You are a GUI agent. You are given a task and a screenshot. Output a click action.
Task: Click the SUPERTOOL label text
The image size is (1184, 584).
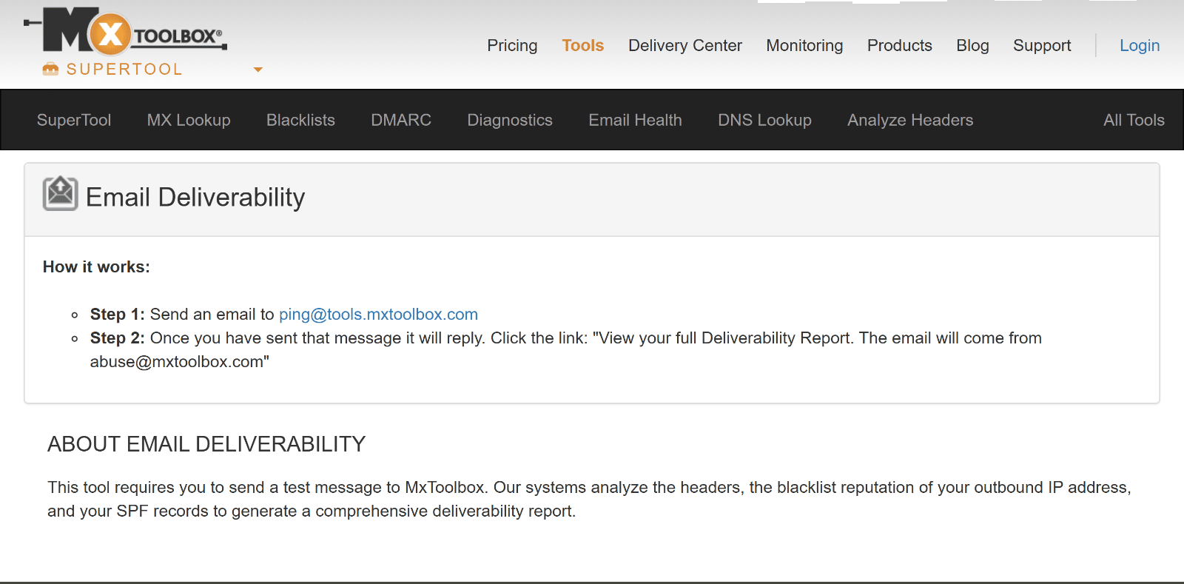coord(124,69)
